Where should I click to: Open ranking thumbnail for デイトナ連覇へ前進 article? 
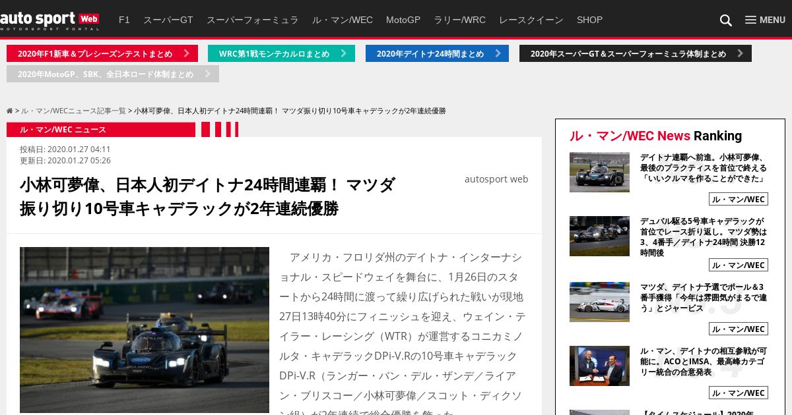pos(599,172)
